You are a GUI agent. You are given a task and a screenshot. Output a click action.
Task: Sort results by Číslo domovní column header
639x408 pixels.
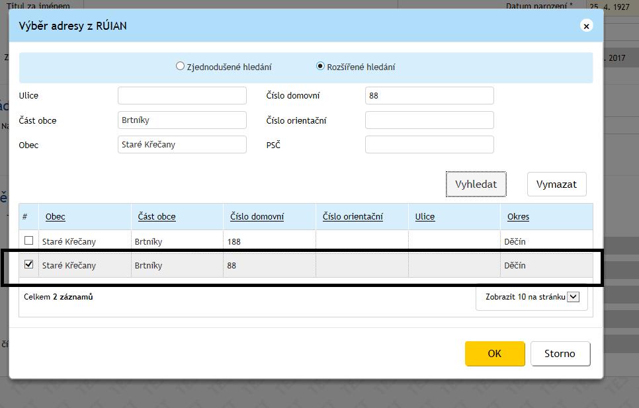point(257,217)
